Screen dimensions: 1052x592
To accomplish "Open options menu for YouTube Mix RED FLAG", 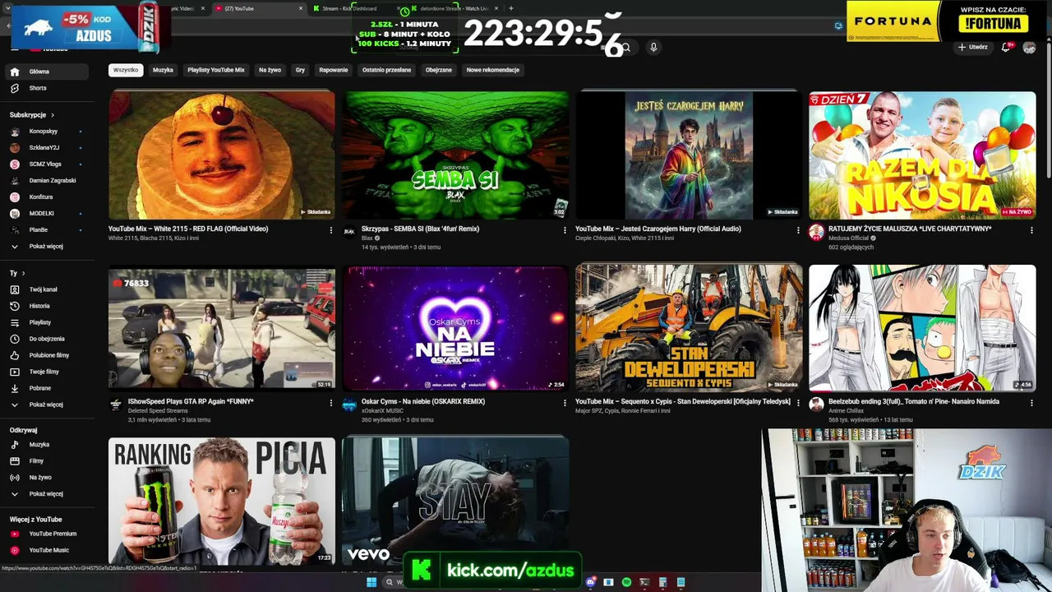I will 331,230.
